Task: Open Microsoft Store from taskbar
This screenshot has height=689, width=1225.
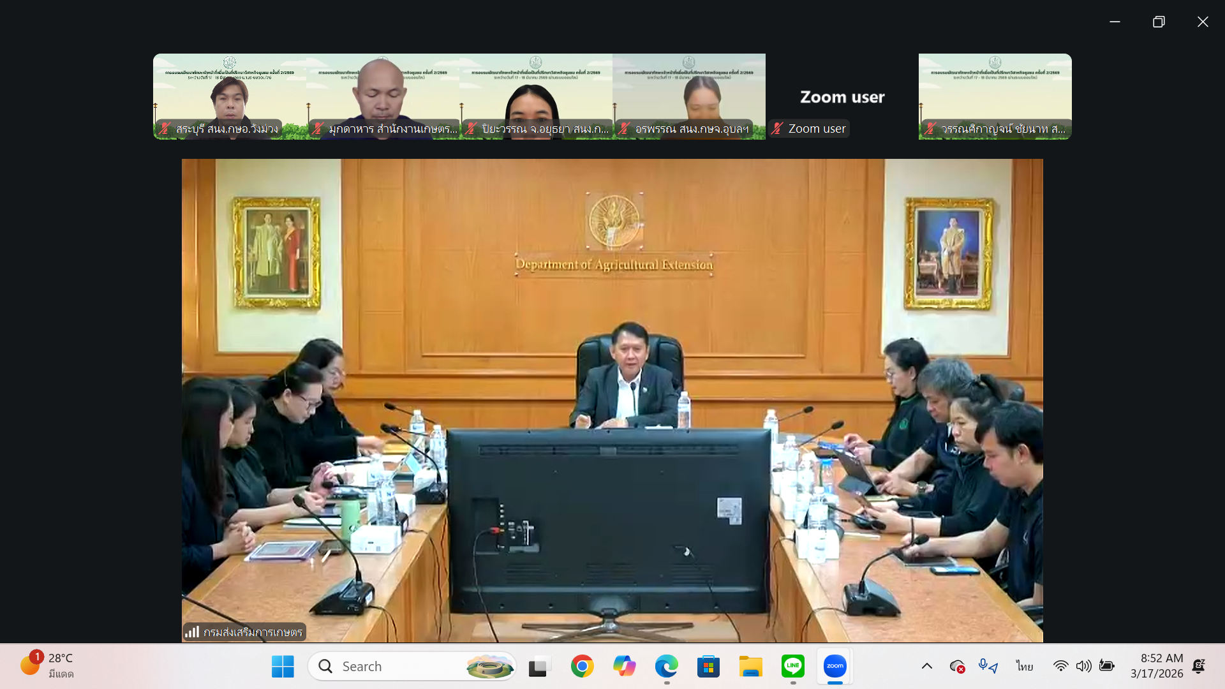Action: (708, 666)
